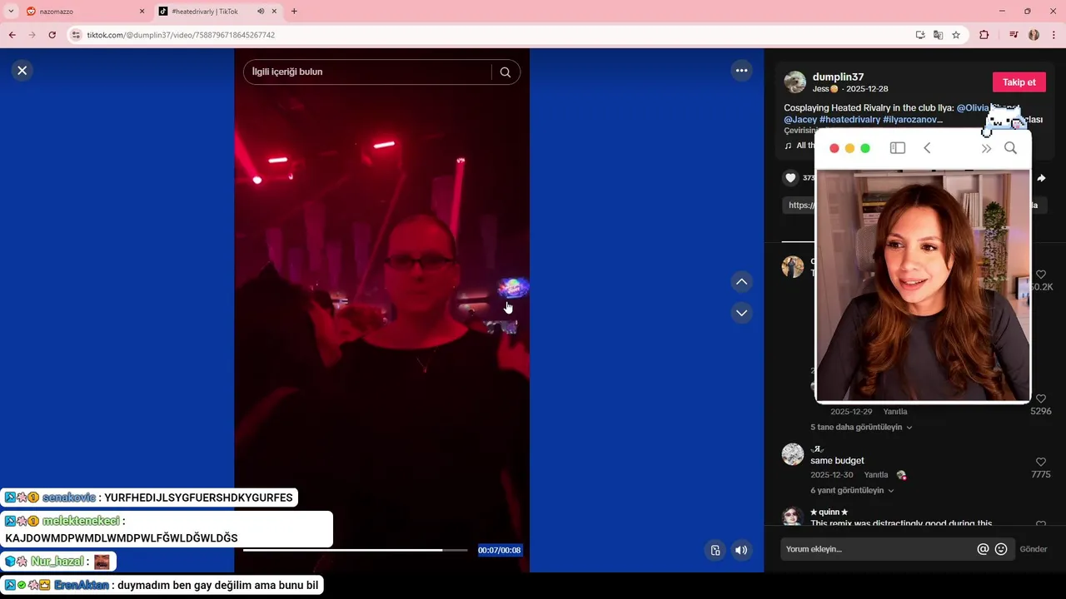Click the 'Yorum ekleyin...' comment field
The height and width of the screenshot is (599, 1066).
point(879,549)
